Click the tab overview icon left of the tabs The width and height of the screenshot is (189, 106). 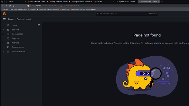tap(2, 2)
